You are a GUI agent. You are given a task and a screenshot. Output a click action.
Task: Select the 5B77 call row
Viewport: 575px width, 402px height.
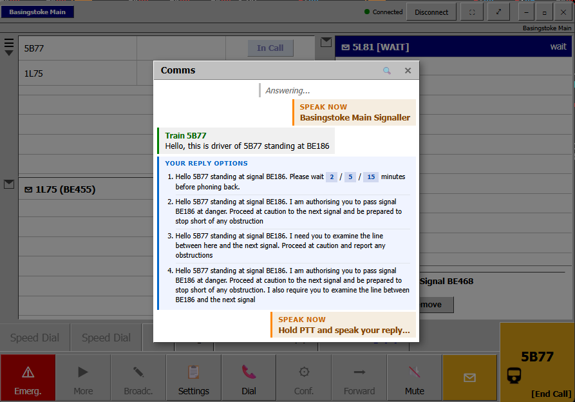[x=167, y=48]
